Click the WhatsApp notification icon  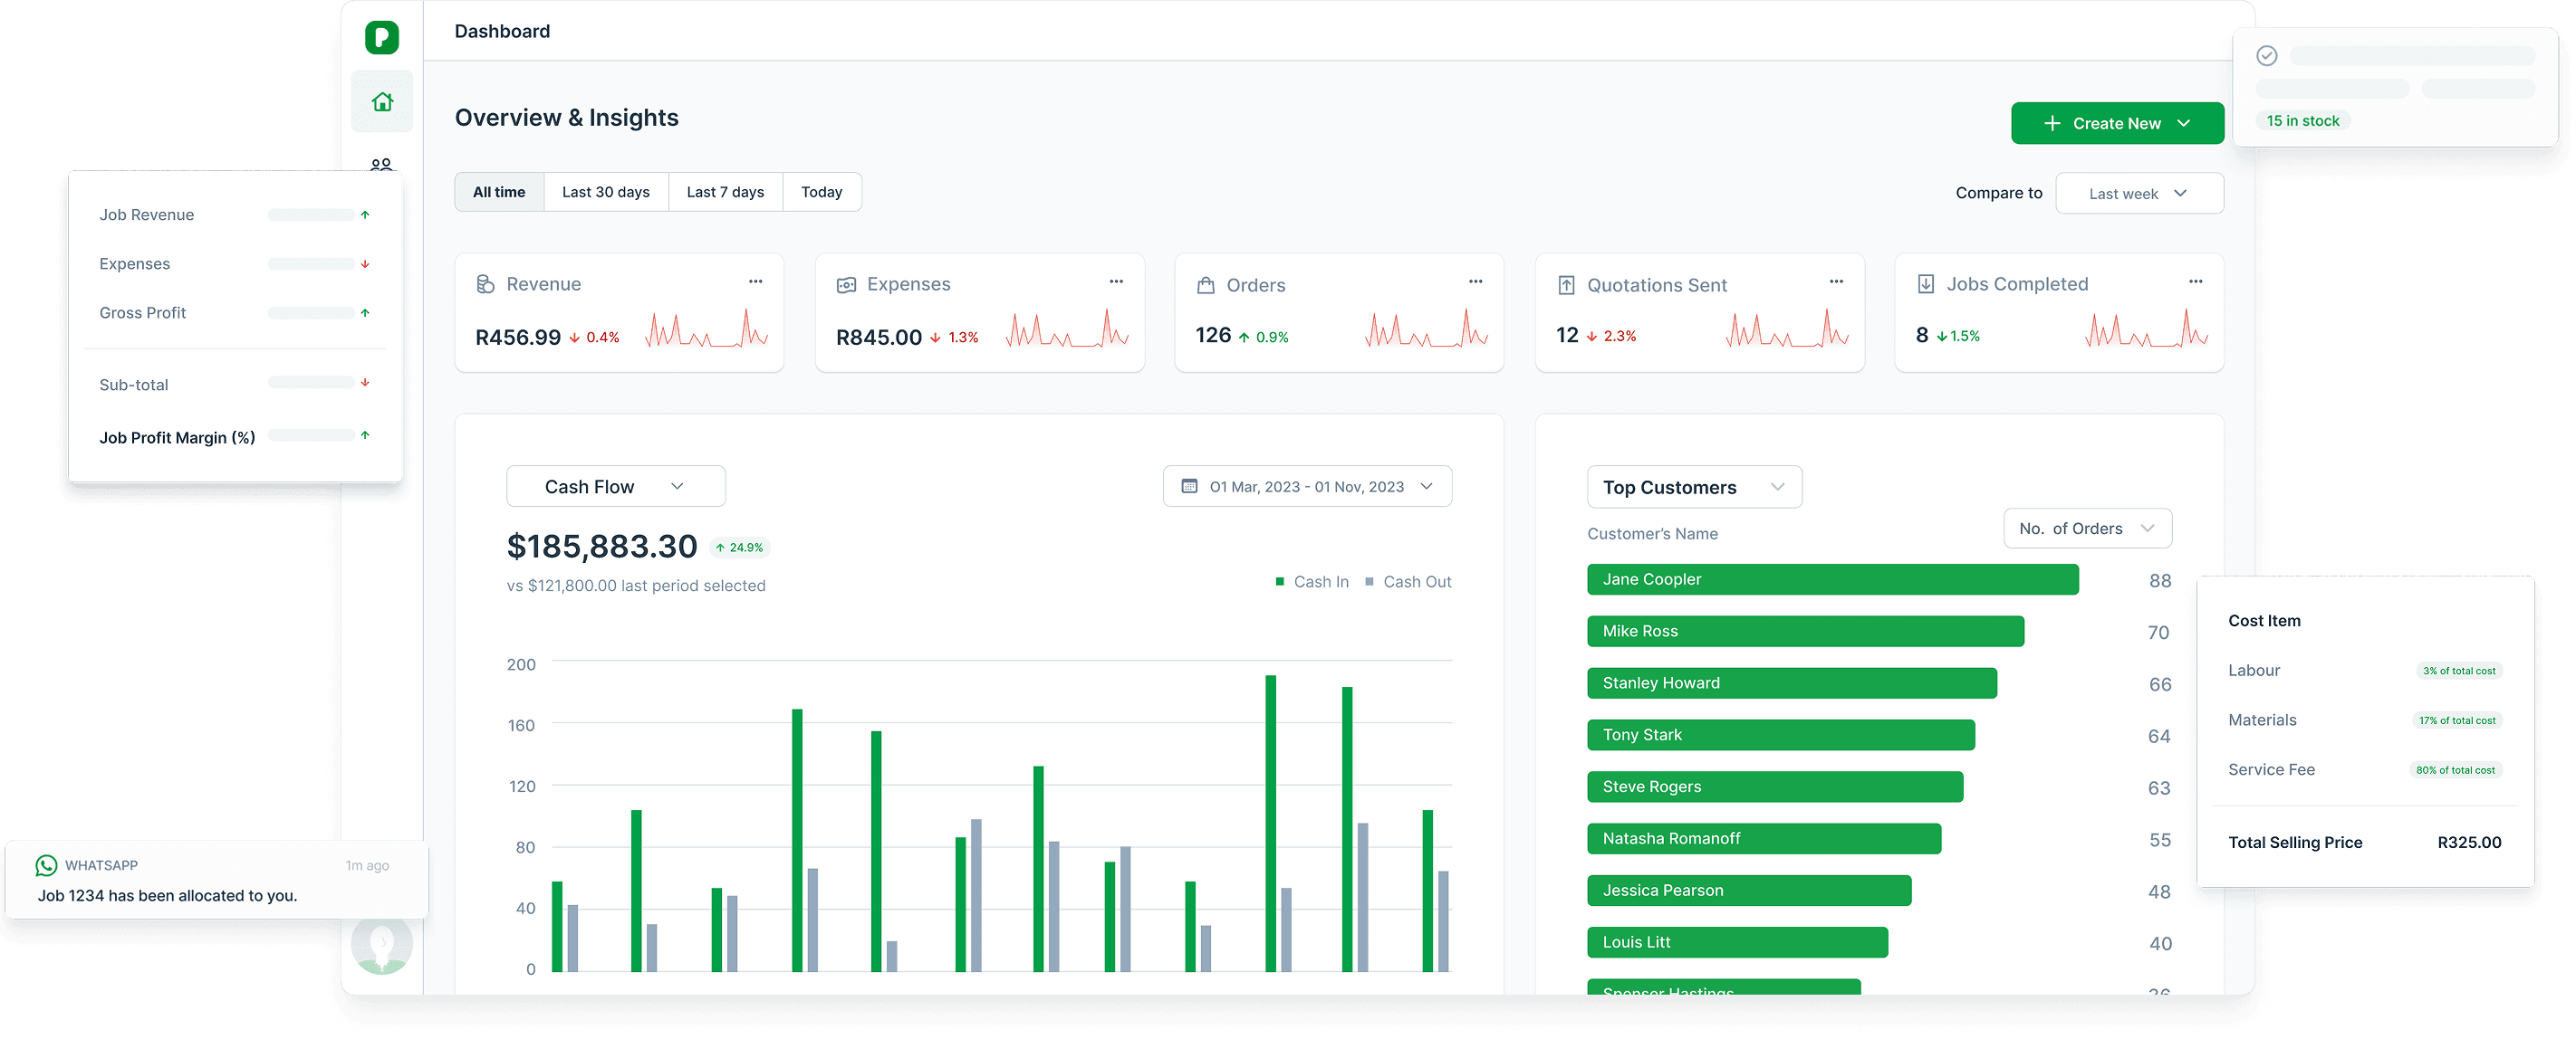[x=46, y=865]
